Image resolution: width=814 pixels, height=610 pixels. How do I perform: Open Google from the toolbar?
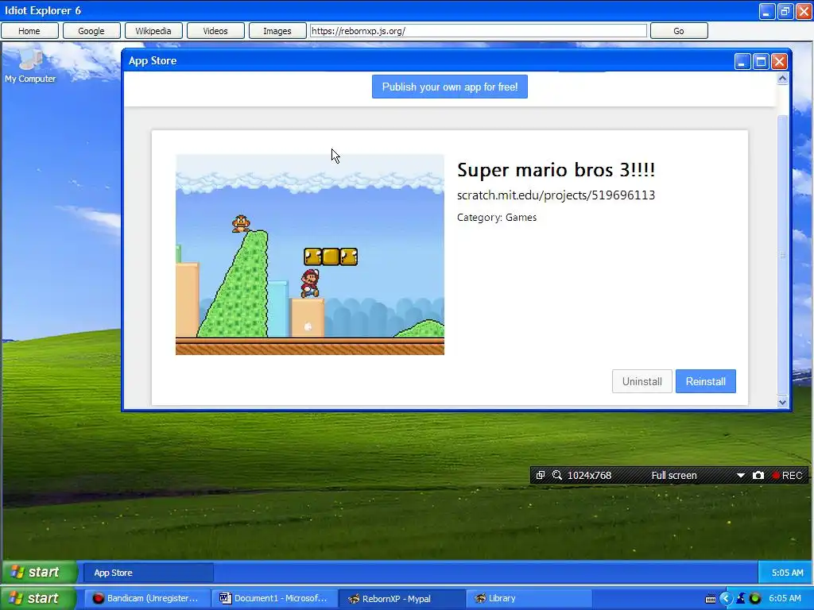tap(91, 31)
